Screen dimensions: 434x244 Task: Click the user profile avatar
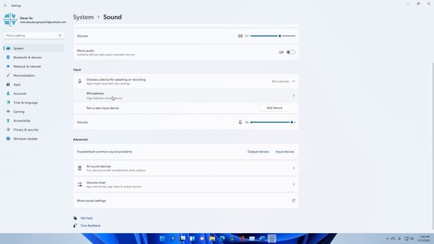[10, 20]
